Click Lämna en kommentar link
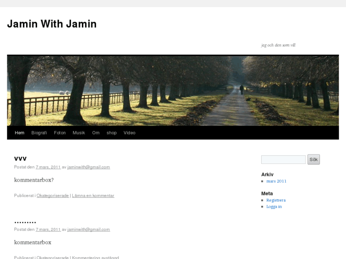Screen dimensions: 346x259 (x=93, y=195)
